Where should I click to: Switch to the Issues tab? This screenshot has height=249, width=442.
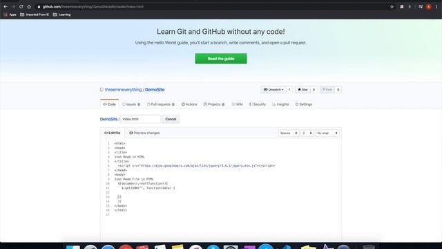[131, 104]
